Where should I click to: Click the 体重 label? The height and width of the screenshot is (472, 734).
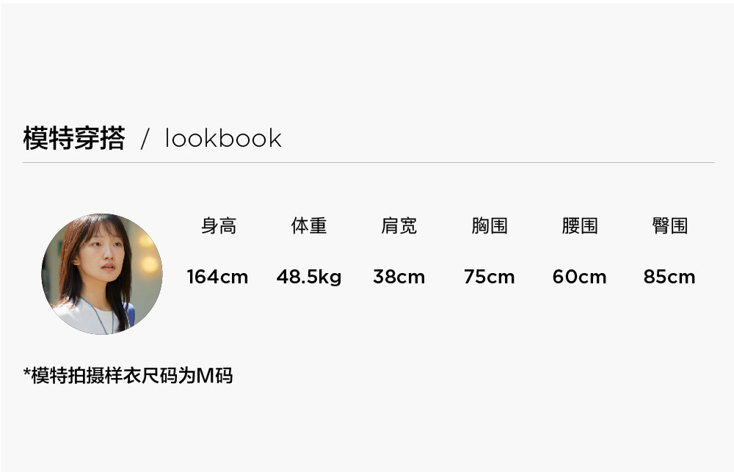pos(309,225)
